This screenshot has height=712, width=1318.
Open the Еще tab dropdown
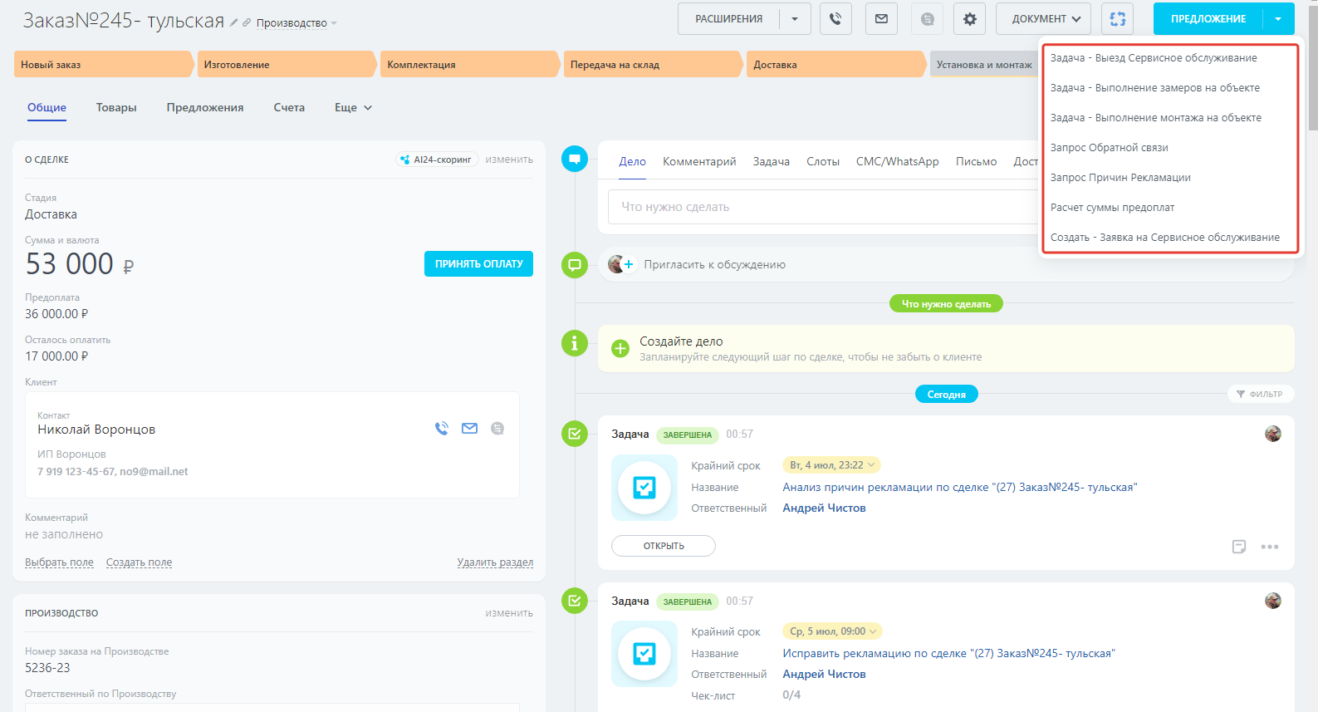[x=353, y=108]
